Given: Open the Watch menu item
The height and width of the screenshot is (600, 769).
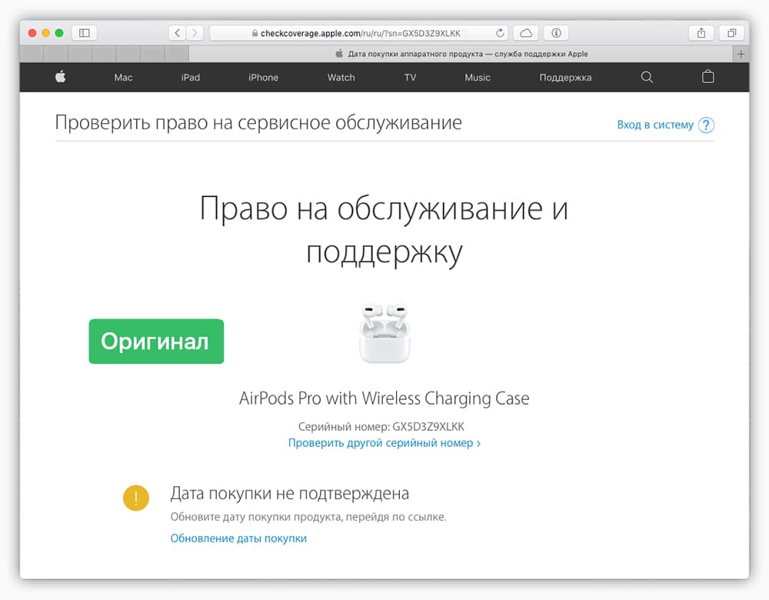Looking at the screenshot, I should point(341,78).
